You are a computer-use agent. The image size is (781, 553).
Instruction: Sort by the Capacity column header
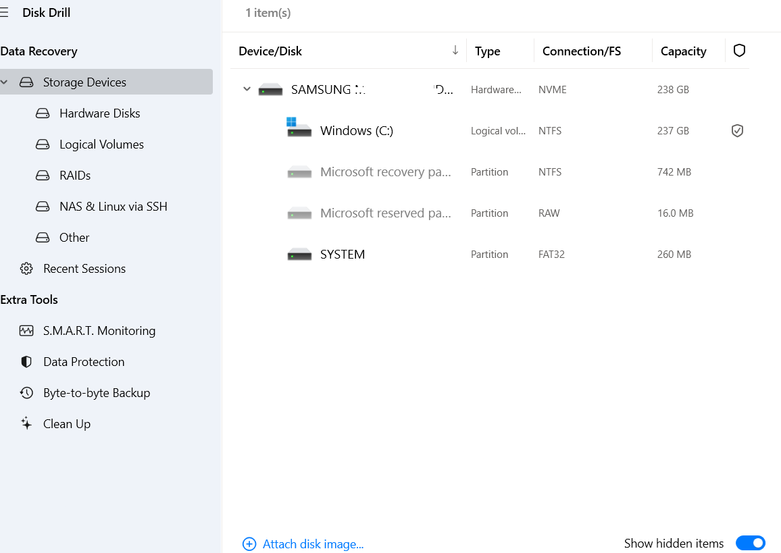pyautogui.click(x=684, y=51)
